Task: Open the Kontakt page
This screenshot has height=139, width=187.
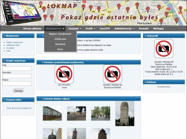Action: point(144,29)
